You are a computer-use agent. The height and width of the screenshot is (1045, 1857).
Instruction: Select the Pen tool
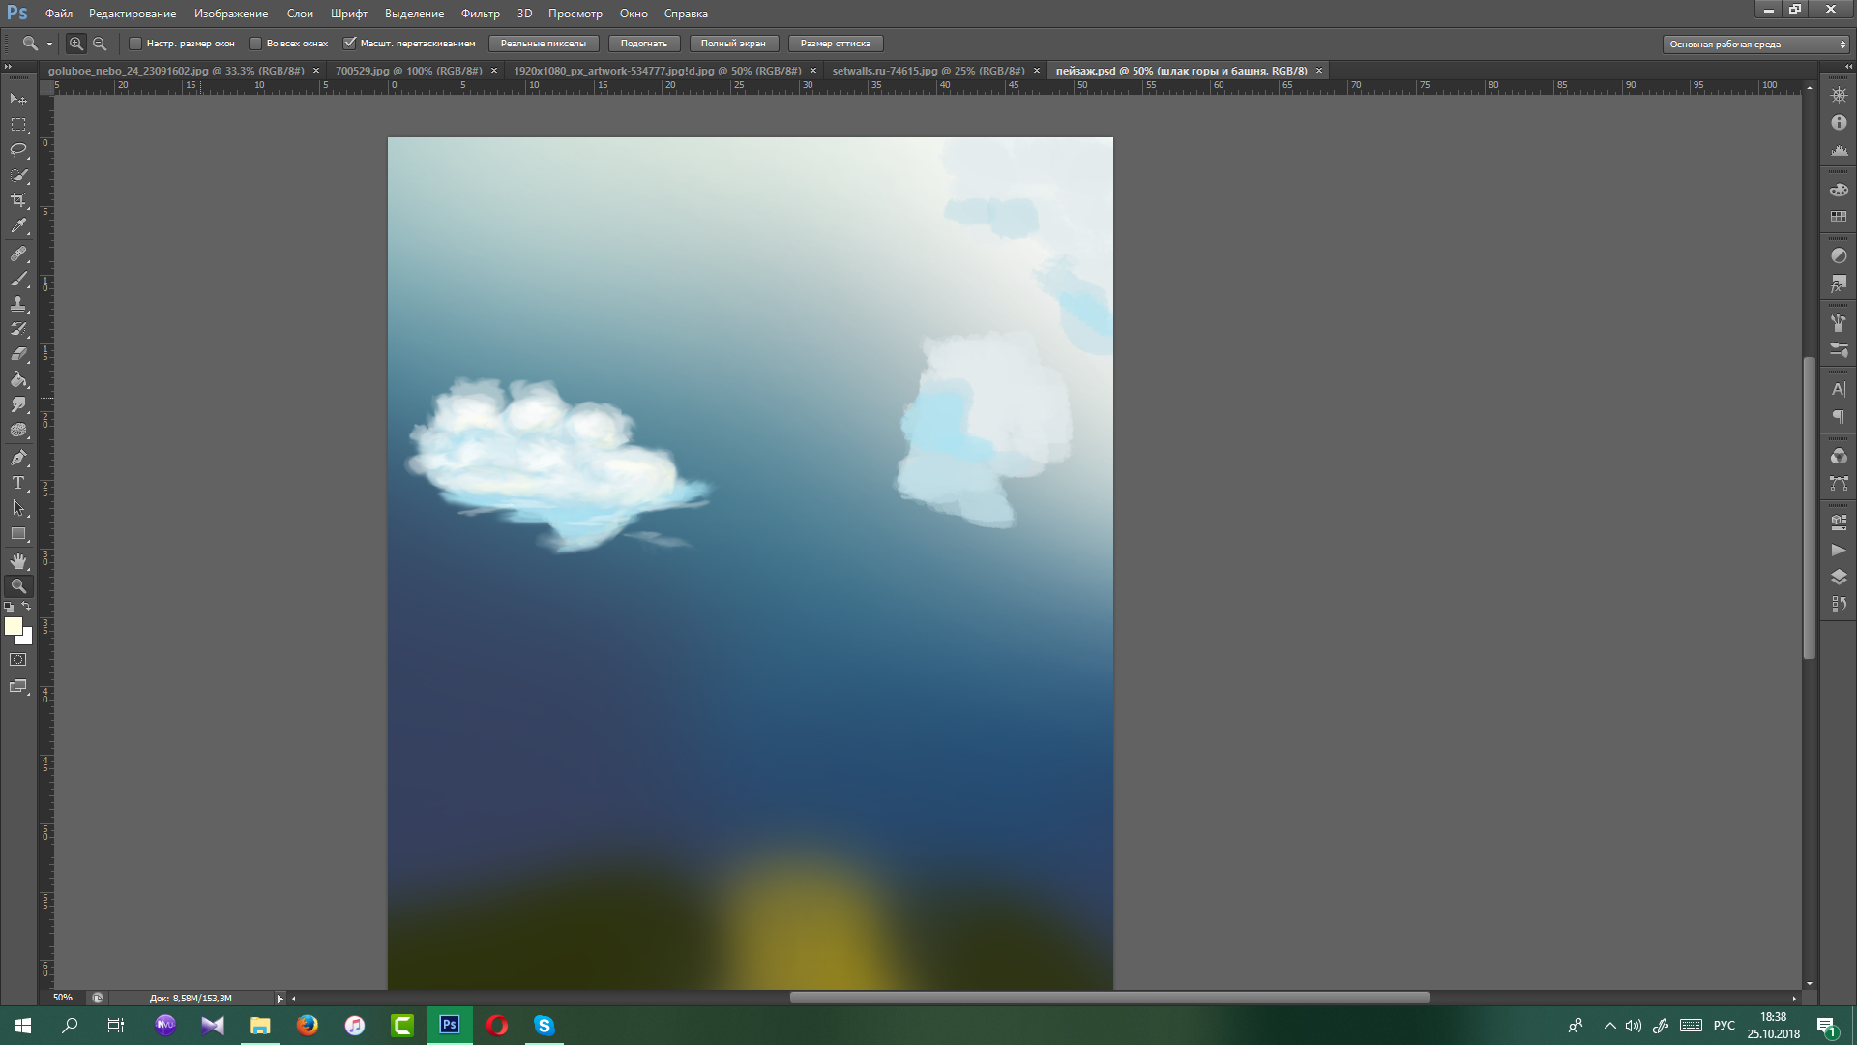click(18, 457)
